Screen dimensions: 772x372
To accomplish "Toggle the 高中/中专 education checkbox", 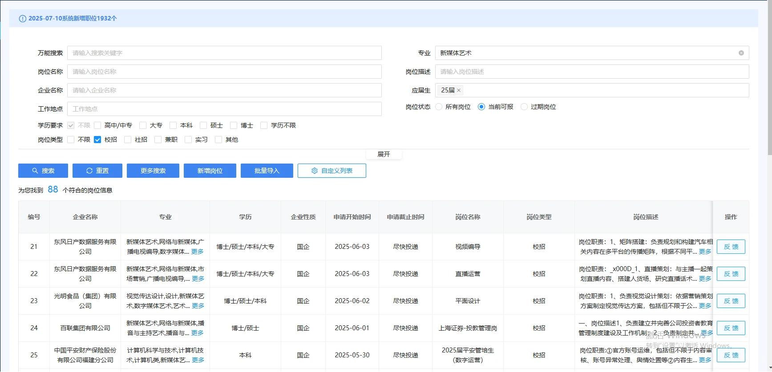I will [x=97, y=125].
